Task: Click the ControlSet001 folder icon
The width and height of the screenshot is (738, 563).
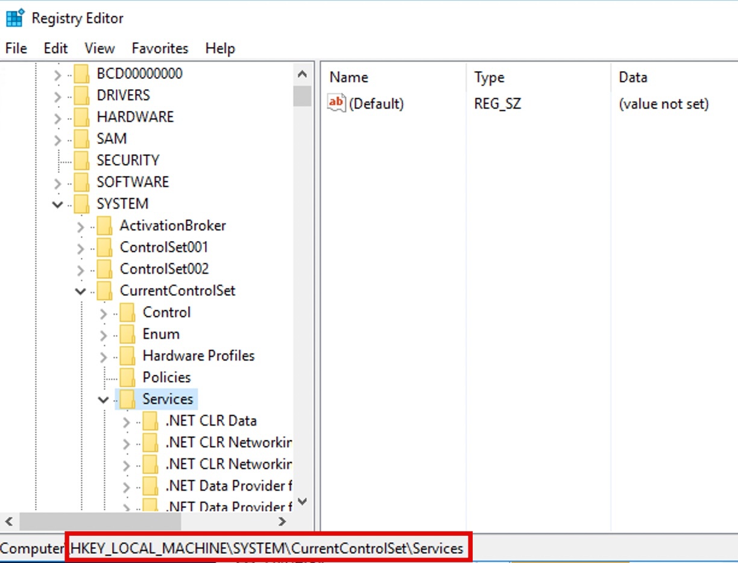Action: pyautogui.click(x=104, y=248)
